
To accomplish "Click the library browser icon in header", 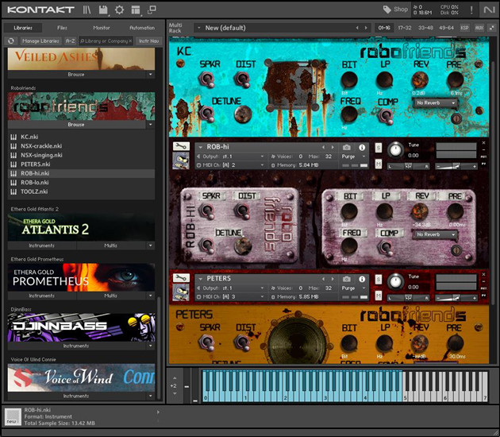I will tap(87, 10).
